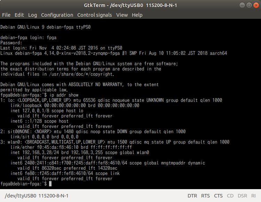Click MAC address f0:45:da:f8:46:10
The height and width of the screenshot is (202, 261).
click(x=57, y=147)
